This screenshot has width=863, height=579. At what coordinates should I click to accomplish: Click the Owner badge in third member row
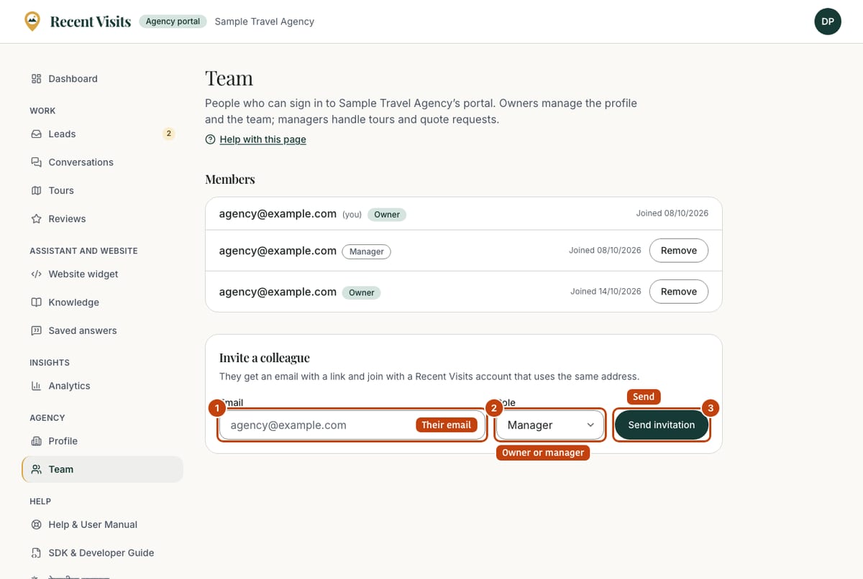[x=362, y=292]
